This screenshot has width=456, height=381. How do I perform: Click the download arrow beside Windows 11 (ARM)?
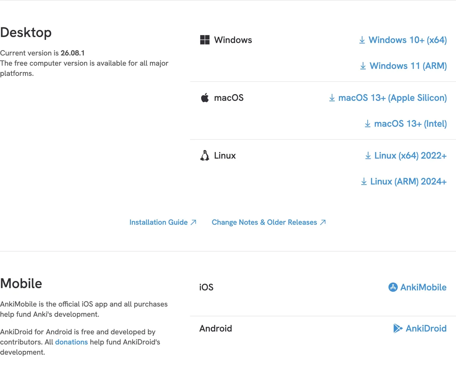point(363,66)
